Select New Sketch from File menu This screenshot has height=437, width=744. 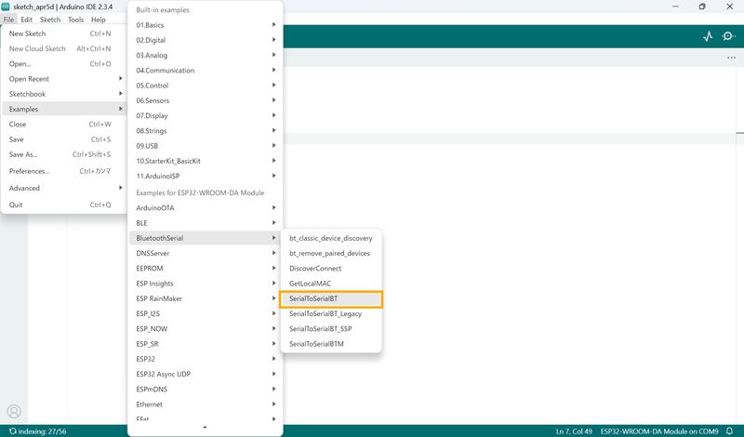coord(63,33)
